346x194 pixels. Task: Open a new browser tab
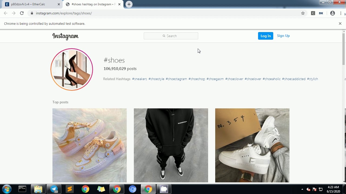tap(129, 4)
